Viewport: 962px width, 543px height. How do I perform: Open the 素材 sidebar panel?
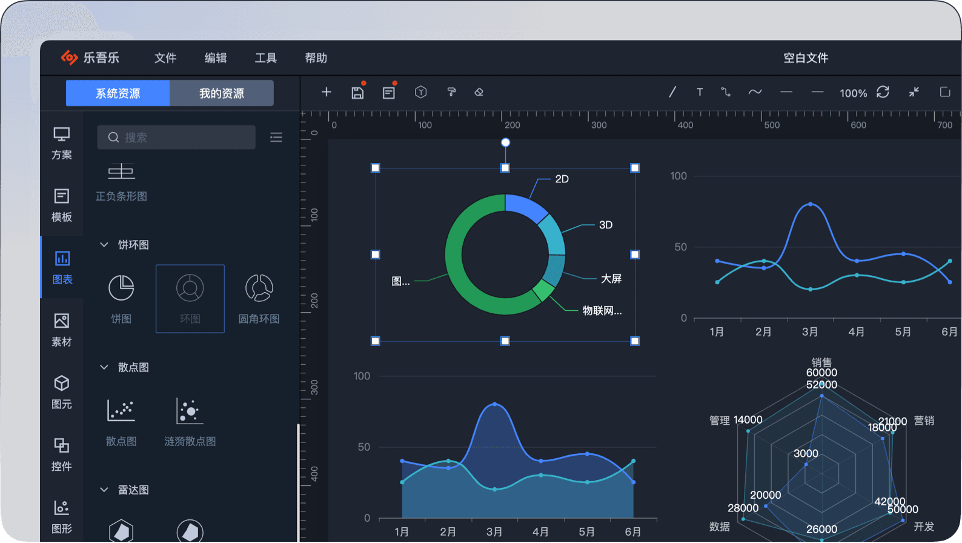(62, 330)
